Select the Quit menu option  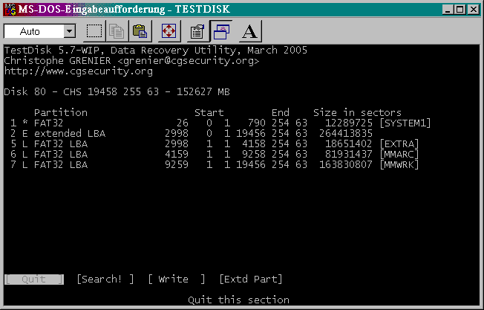[34, 280]
